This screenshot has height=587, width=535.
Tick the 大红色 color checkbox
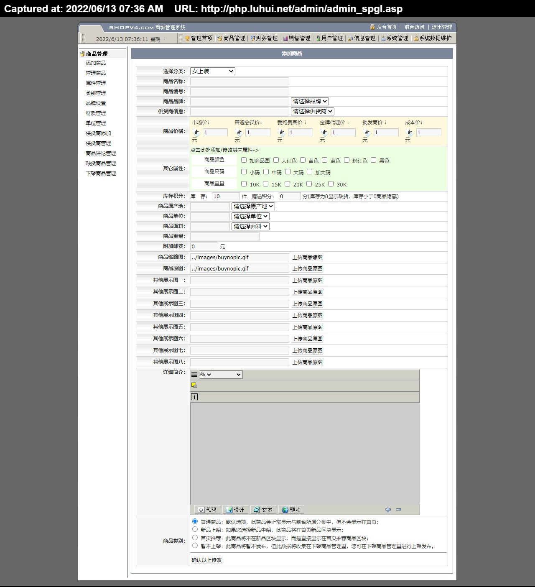(x=276, y=160)
